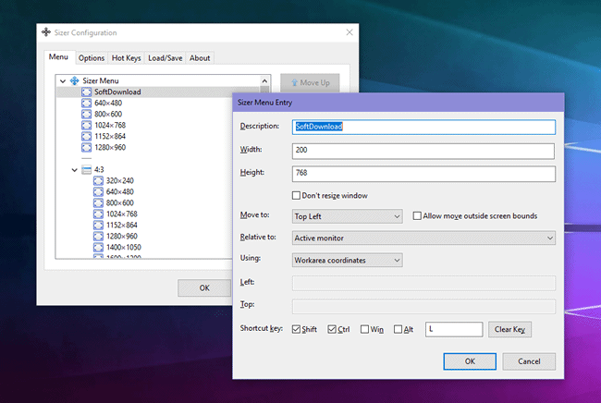Check the Win shortcut key modifier
601x403 pixels.
[x=366, y=329]
